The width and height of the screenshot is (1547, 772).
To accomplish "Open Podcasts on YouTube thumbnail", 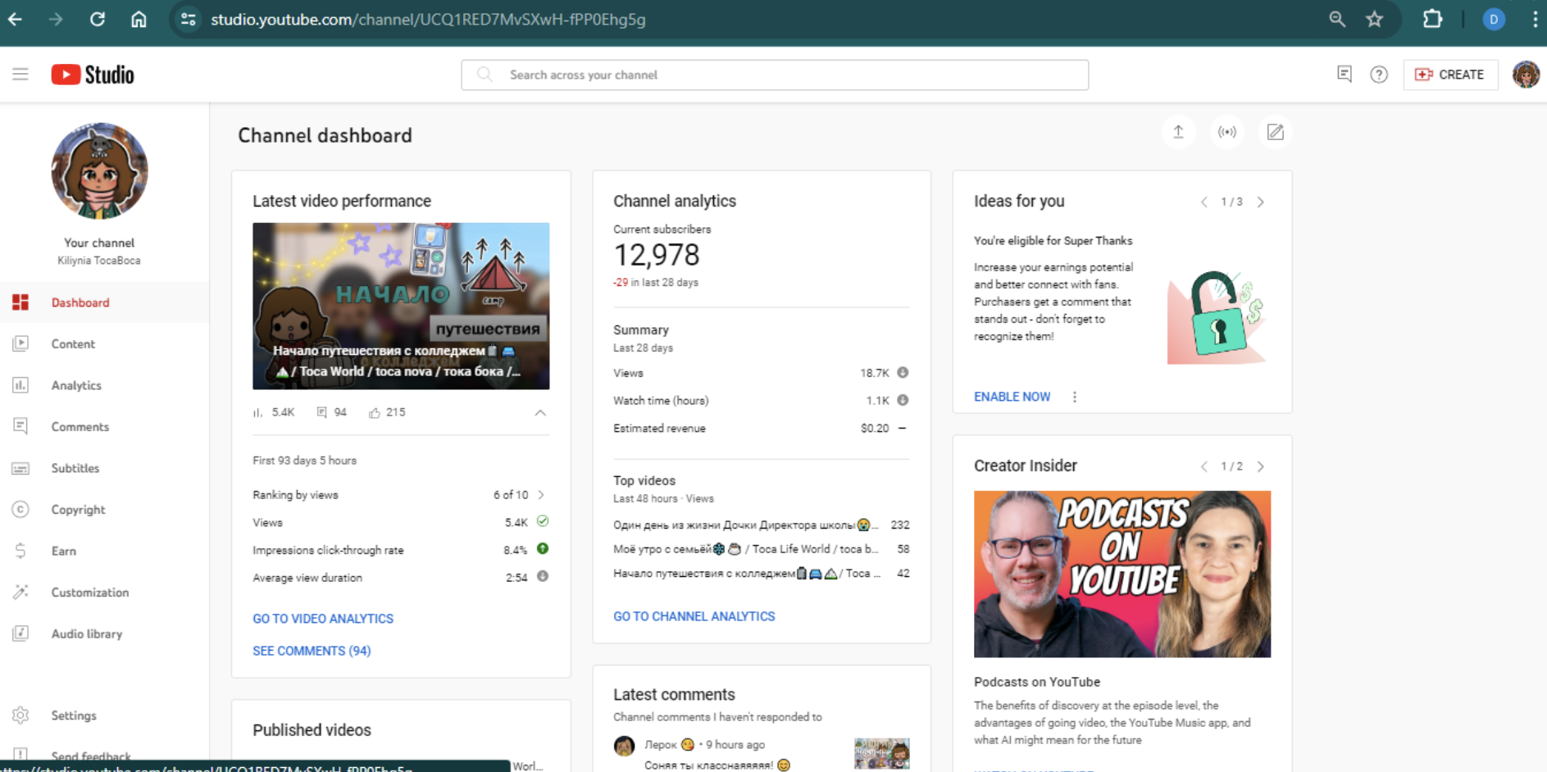I will click(x=1122, y=574).
